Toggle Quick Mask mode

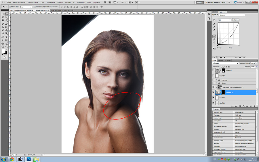[5, 57]
